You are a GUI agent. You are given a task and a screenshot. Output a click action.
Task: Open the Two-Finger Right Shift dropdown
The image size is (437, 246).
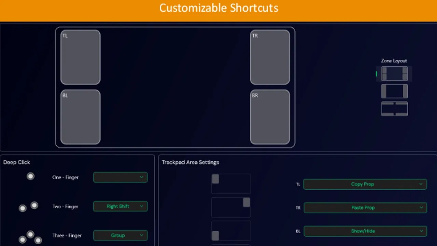point(120,206)
